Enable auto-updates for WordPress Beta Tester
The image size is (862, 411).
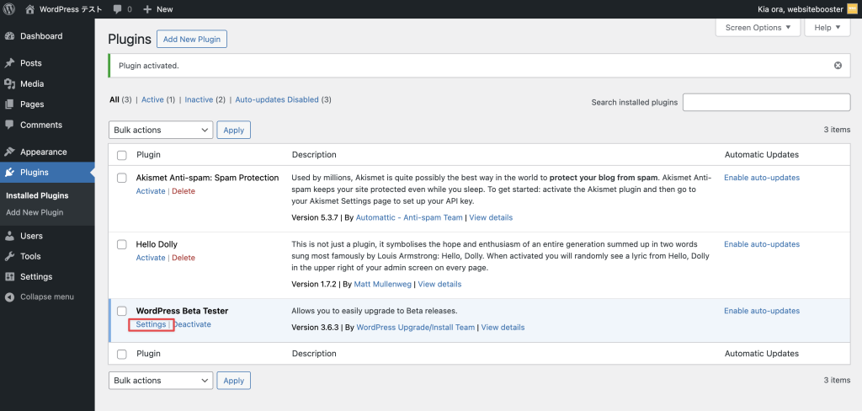tap(762, 311)
